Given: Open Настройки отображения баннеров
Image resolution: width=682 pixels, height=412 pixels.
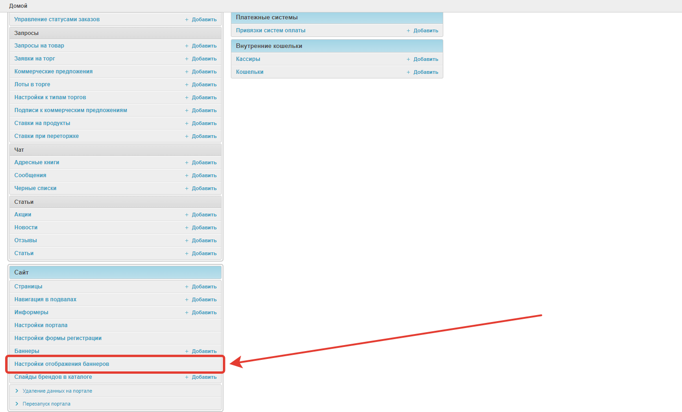Looking at the screenshot, I should 62,364.
